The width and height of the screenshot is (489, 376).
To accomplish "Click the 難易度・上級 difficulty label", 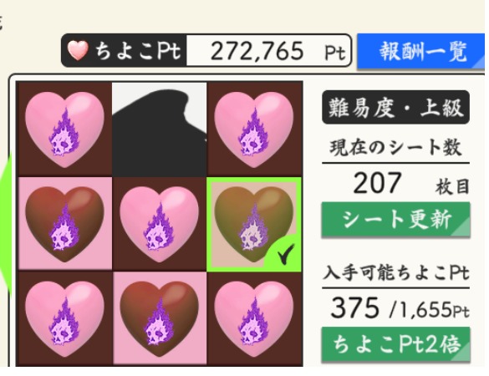I will coord(395,107).
